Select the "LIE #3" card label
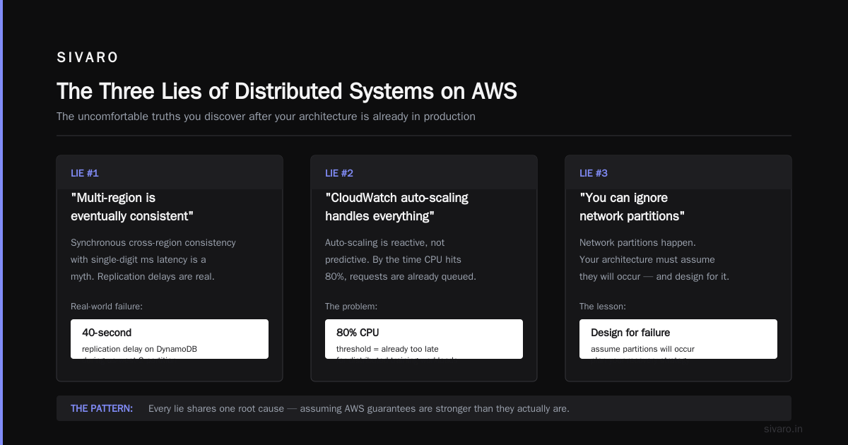 pyautogui.click(x=594, y=173)
